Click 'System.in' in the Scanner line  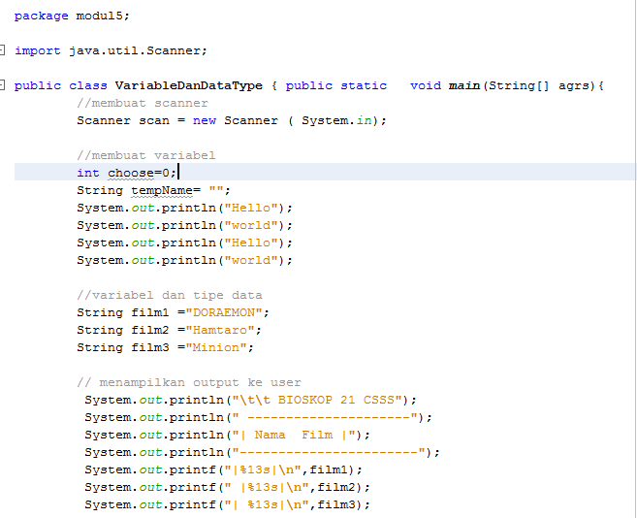(x=336, y=120)
